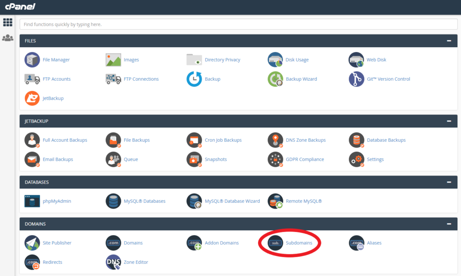Open the JetBackup Settings gear icon
The image size is (461, 276).
[357, 159]
